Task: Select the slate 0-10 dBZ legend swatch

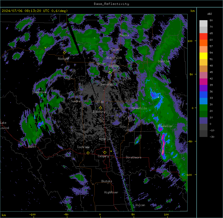Action: pyautogui.click(x=203, y=121)
